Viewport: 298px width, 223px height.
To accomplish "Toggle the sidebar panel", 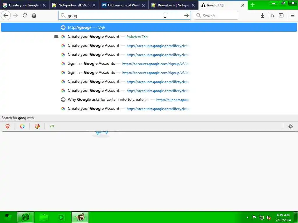I will pos(281,16).
